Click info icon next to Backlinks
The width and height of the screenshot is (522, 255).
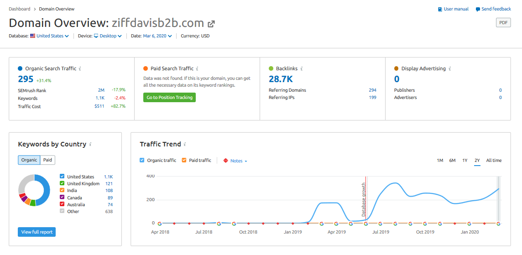point(301,69)
